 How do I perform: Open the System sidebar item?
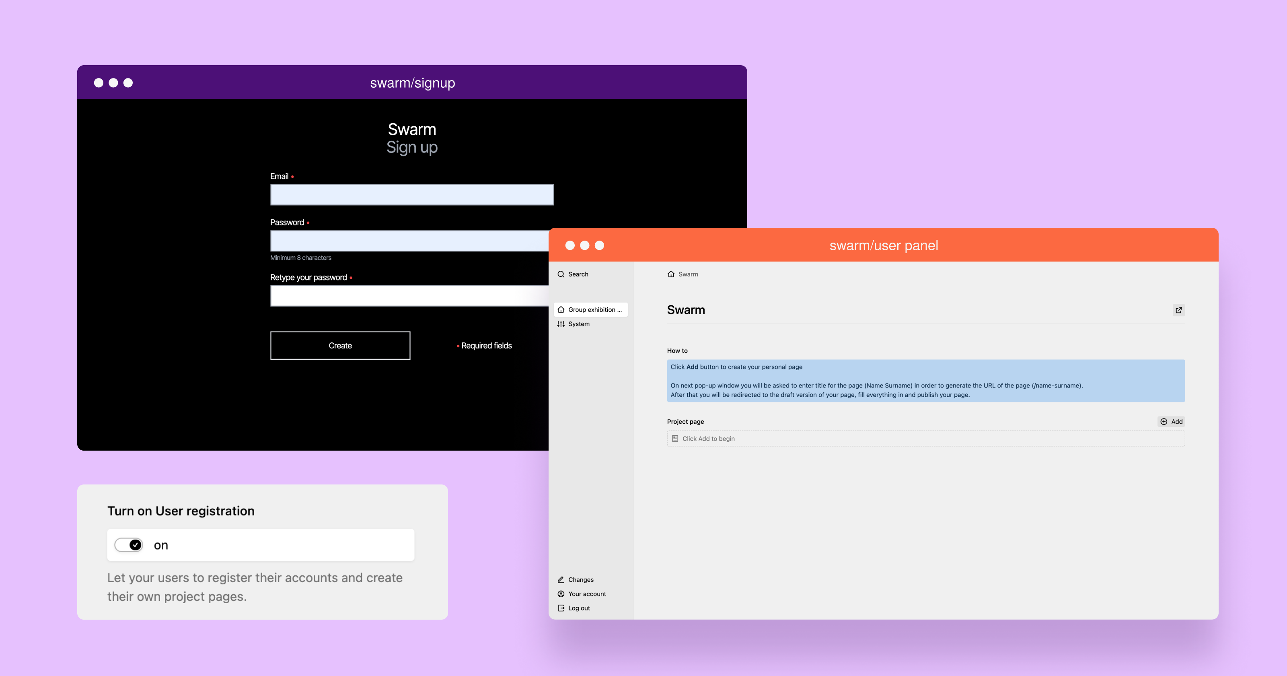[579, 324]
